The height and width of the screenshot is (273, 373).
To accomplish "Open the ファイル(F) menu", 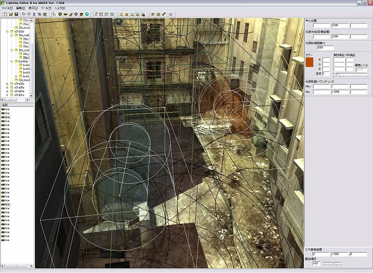I will (x=7, y=8).
